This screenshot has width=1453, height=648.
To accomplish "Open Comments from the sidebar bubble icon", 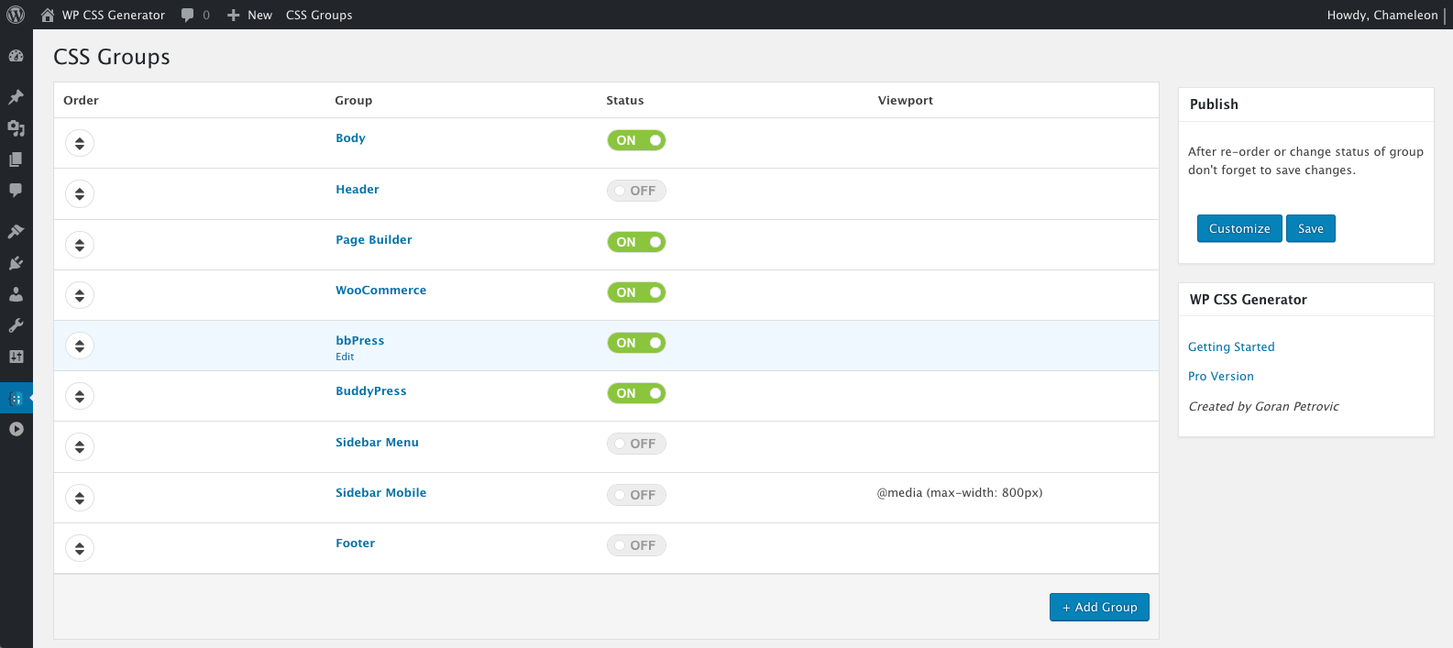I will click(x=16, y=191).
